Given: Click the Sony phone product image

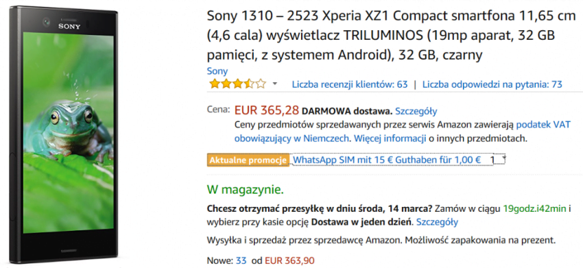Looking at the screenshot, I should 64,134.
